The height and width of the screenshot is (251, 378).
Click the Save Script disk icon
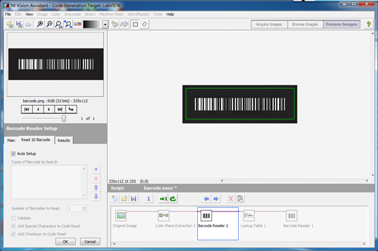(133, 198)
